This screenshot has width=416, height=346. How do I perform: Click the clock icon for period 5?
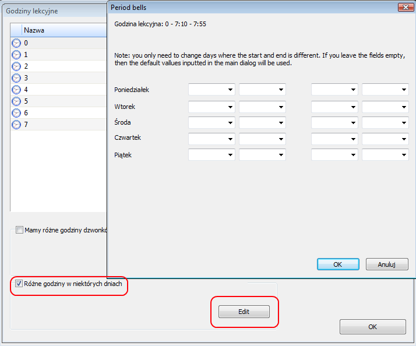tap(16, 101)
